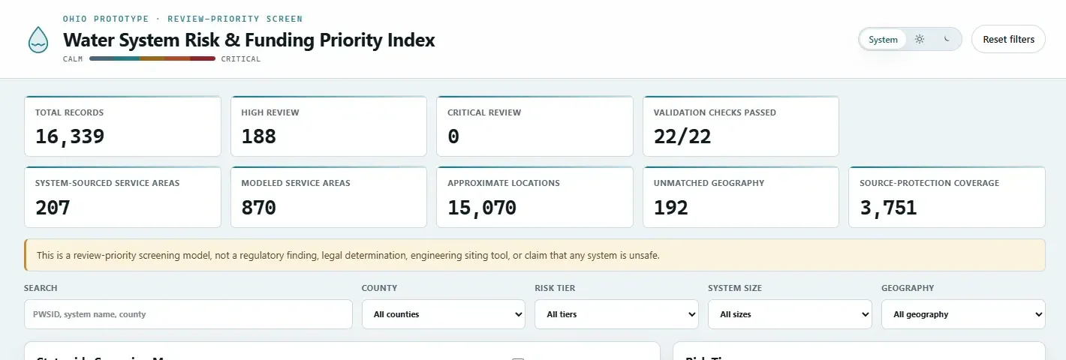Click the Modeled Service Areas 870 card

329,196
